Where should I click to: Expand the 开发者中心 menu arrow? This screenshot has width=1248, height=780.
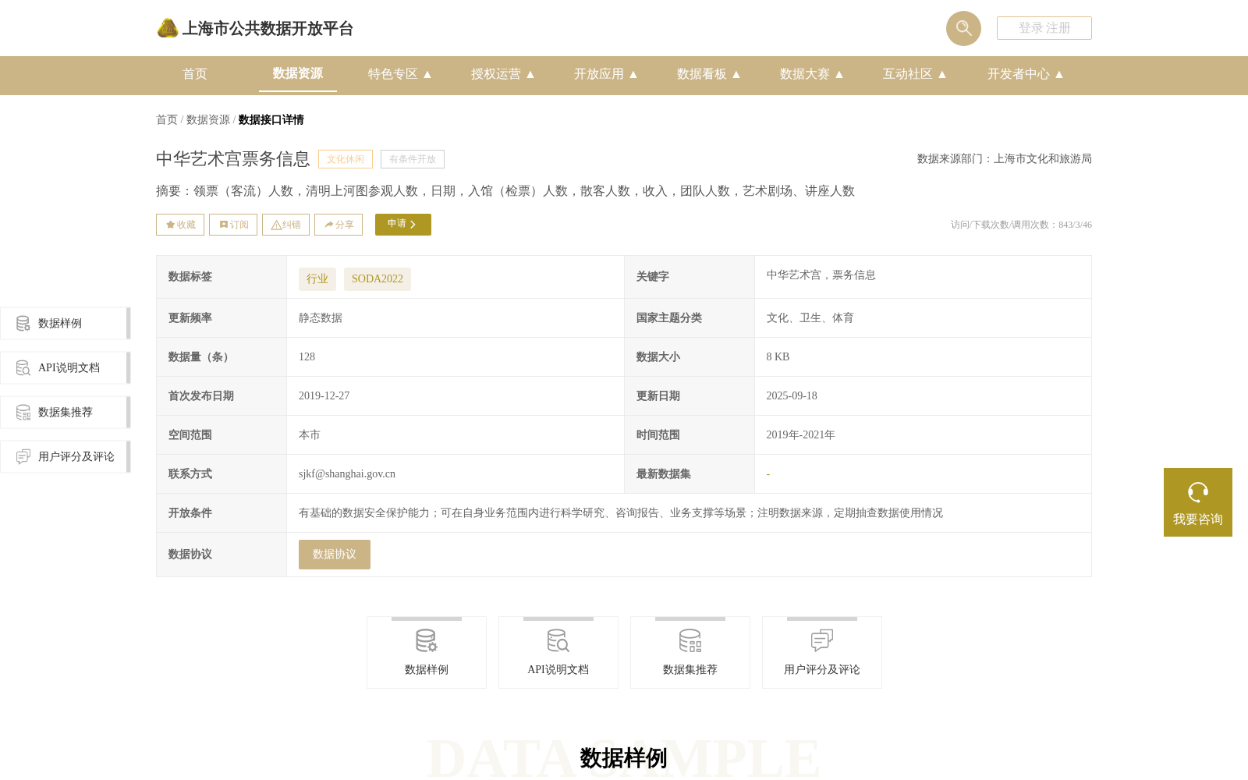[1059, 74]
